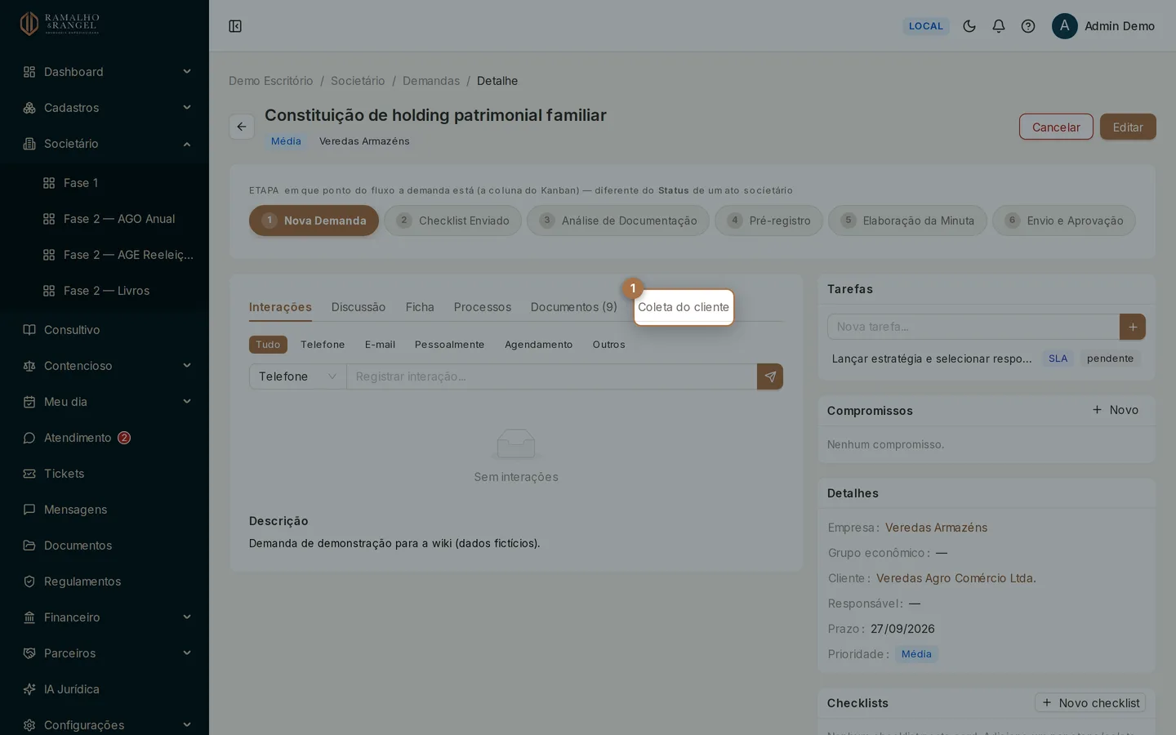Screen dimensions: 1176x735
Task: Switch to the Discussão tab
Action: [359, 307]
